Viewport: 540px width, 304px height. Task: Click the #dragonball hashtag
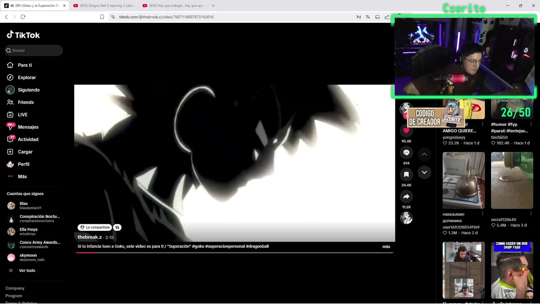click(x=257, y=246)
